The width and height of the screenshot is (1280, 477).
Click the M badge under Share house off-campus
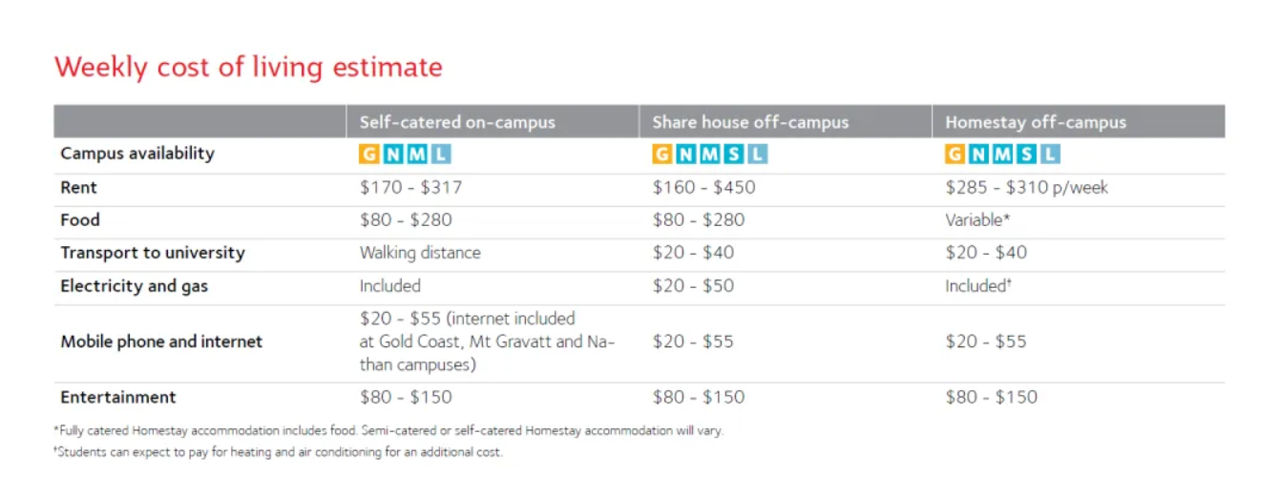point(709,154)
